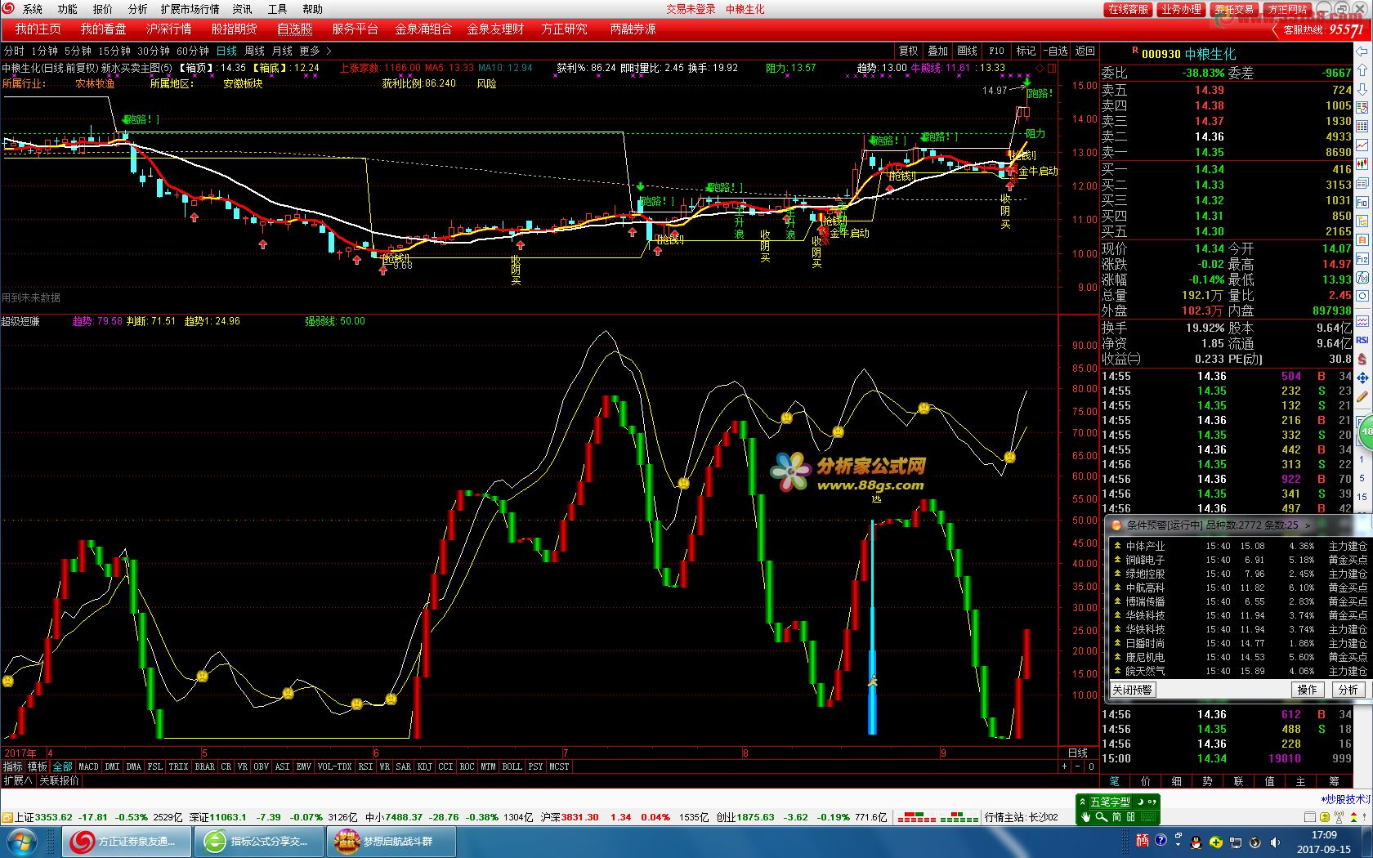
Task: Click the 业务办理 button
Action: click(1181, 9)
